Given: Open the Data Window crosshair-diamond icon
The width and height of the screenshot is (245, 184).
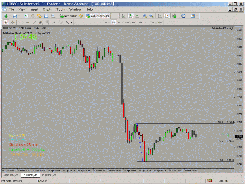Looking at the screenshot, I should click(33, 16).
